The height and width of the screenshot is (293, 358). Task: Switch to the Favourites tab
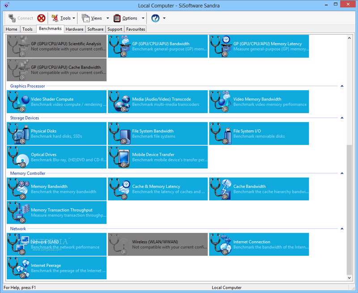(x=136, y=29)
